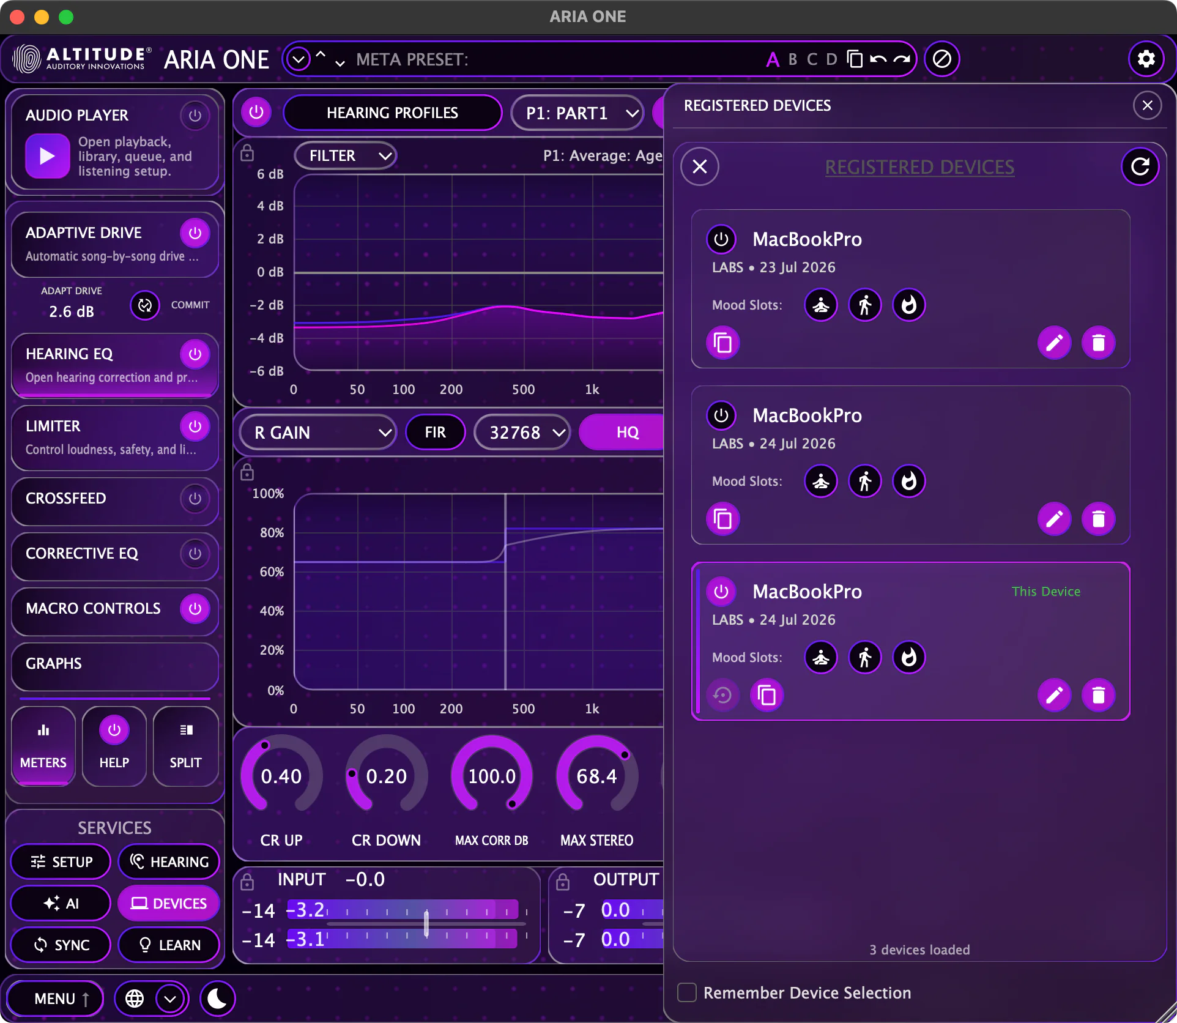Open the SETUP service

pyautogui.click(x=61, y=861)
